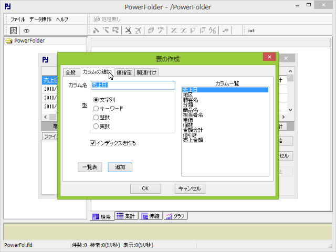Click scroll left arrow in background dialog
Screen dimensions: 336x252
(x=46, y=117)
